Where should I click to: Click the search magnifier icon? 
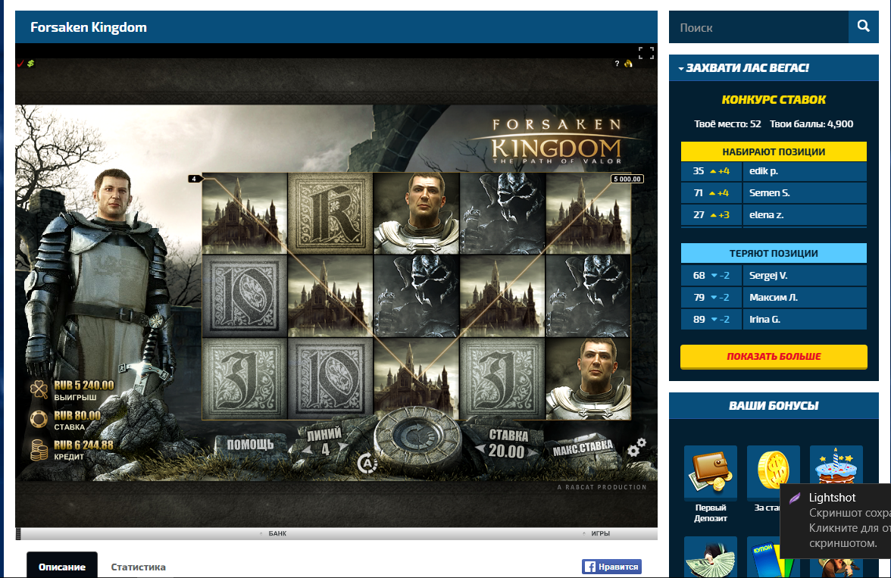click(863, 27)
